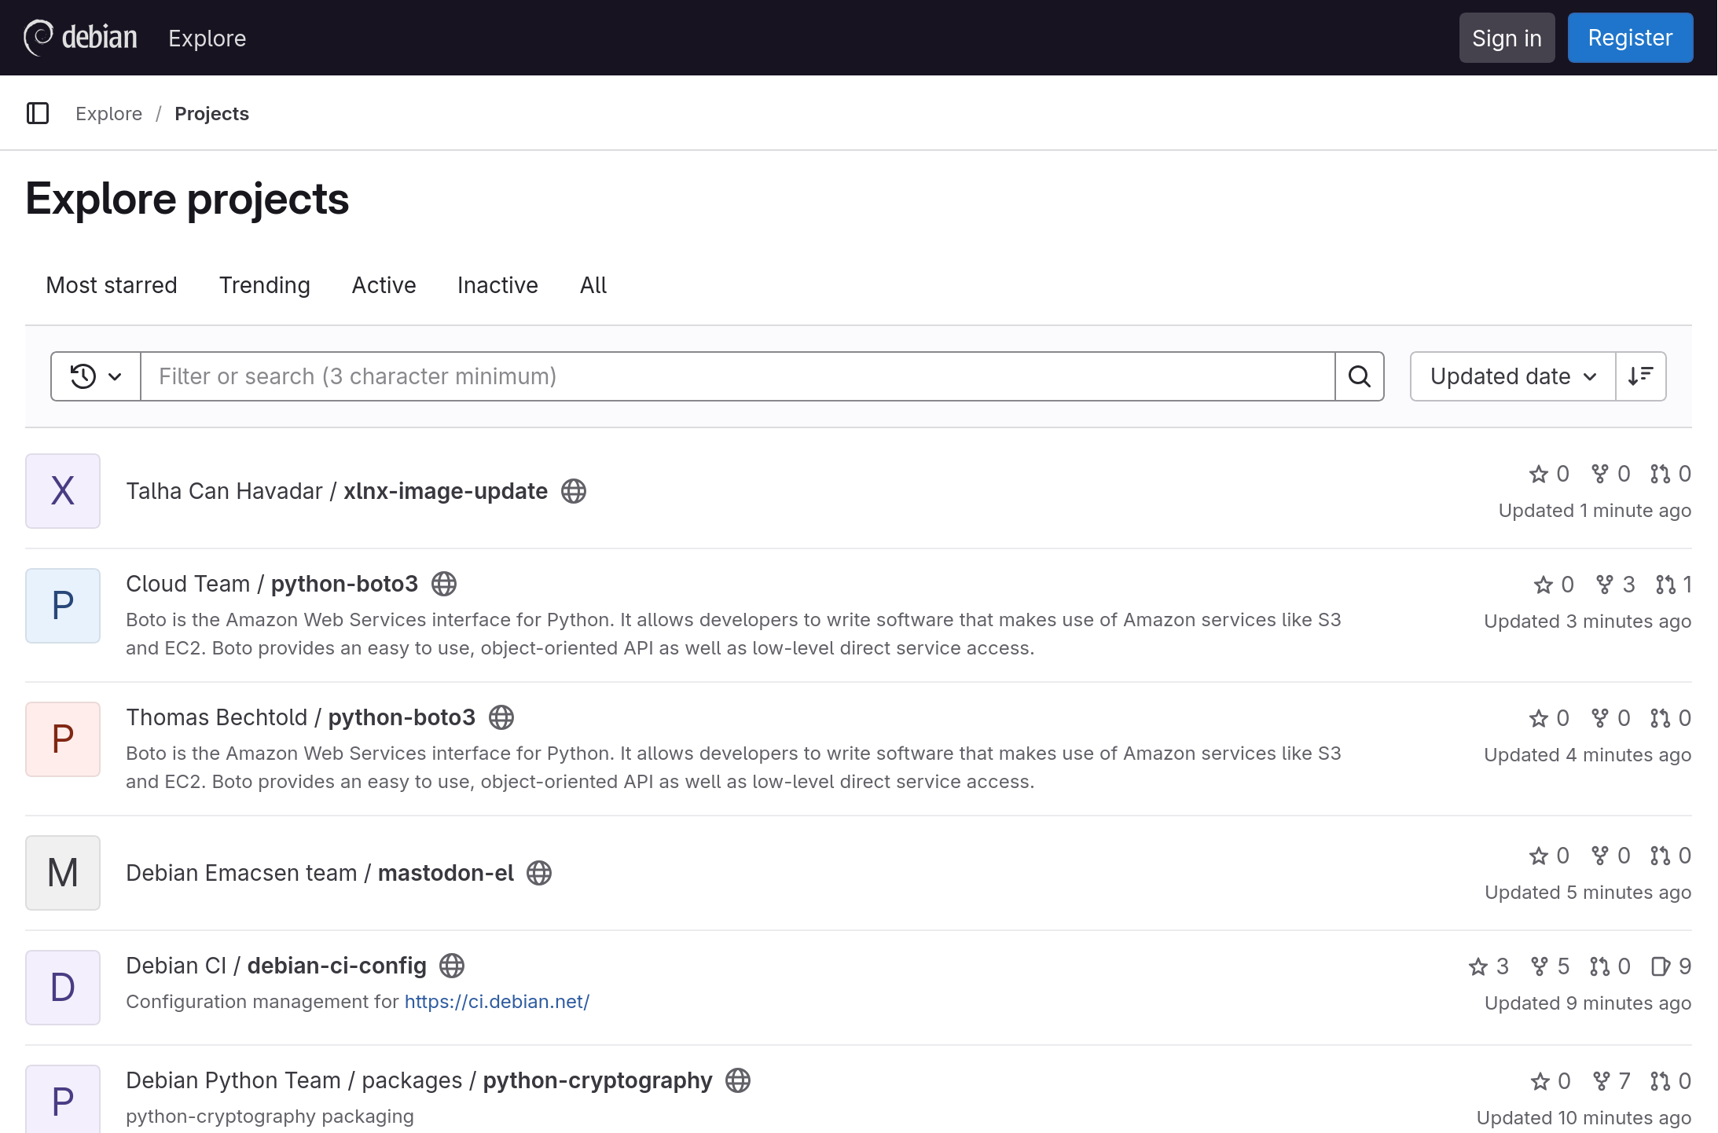Focus the Filter or search field
The width and height of the screenshot is (1718, 1133).
tap(737, 376)
